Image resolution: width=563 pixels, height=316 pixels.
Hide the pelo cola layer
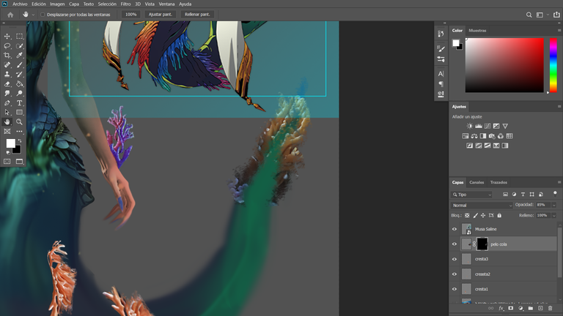coord(455,244)
